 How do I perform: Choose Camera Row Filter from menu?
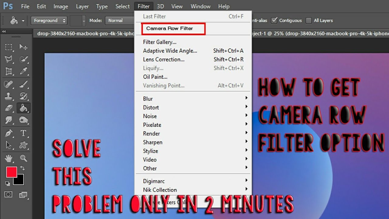[x=174, y=28]
